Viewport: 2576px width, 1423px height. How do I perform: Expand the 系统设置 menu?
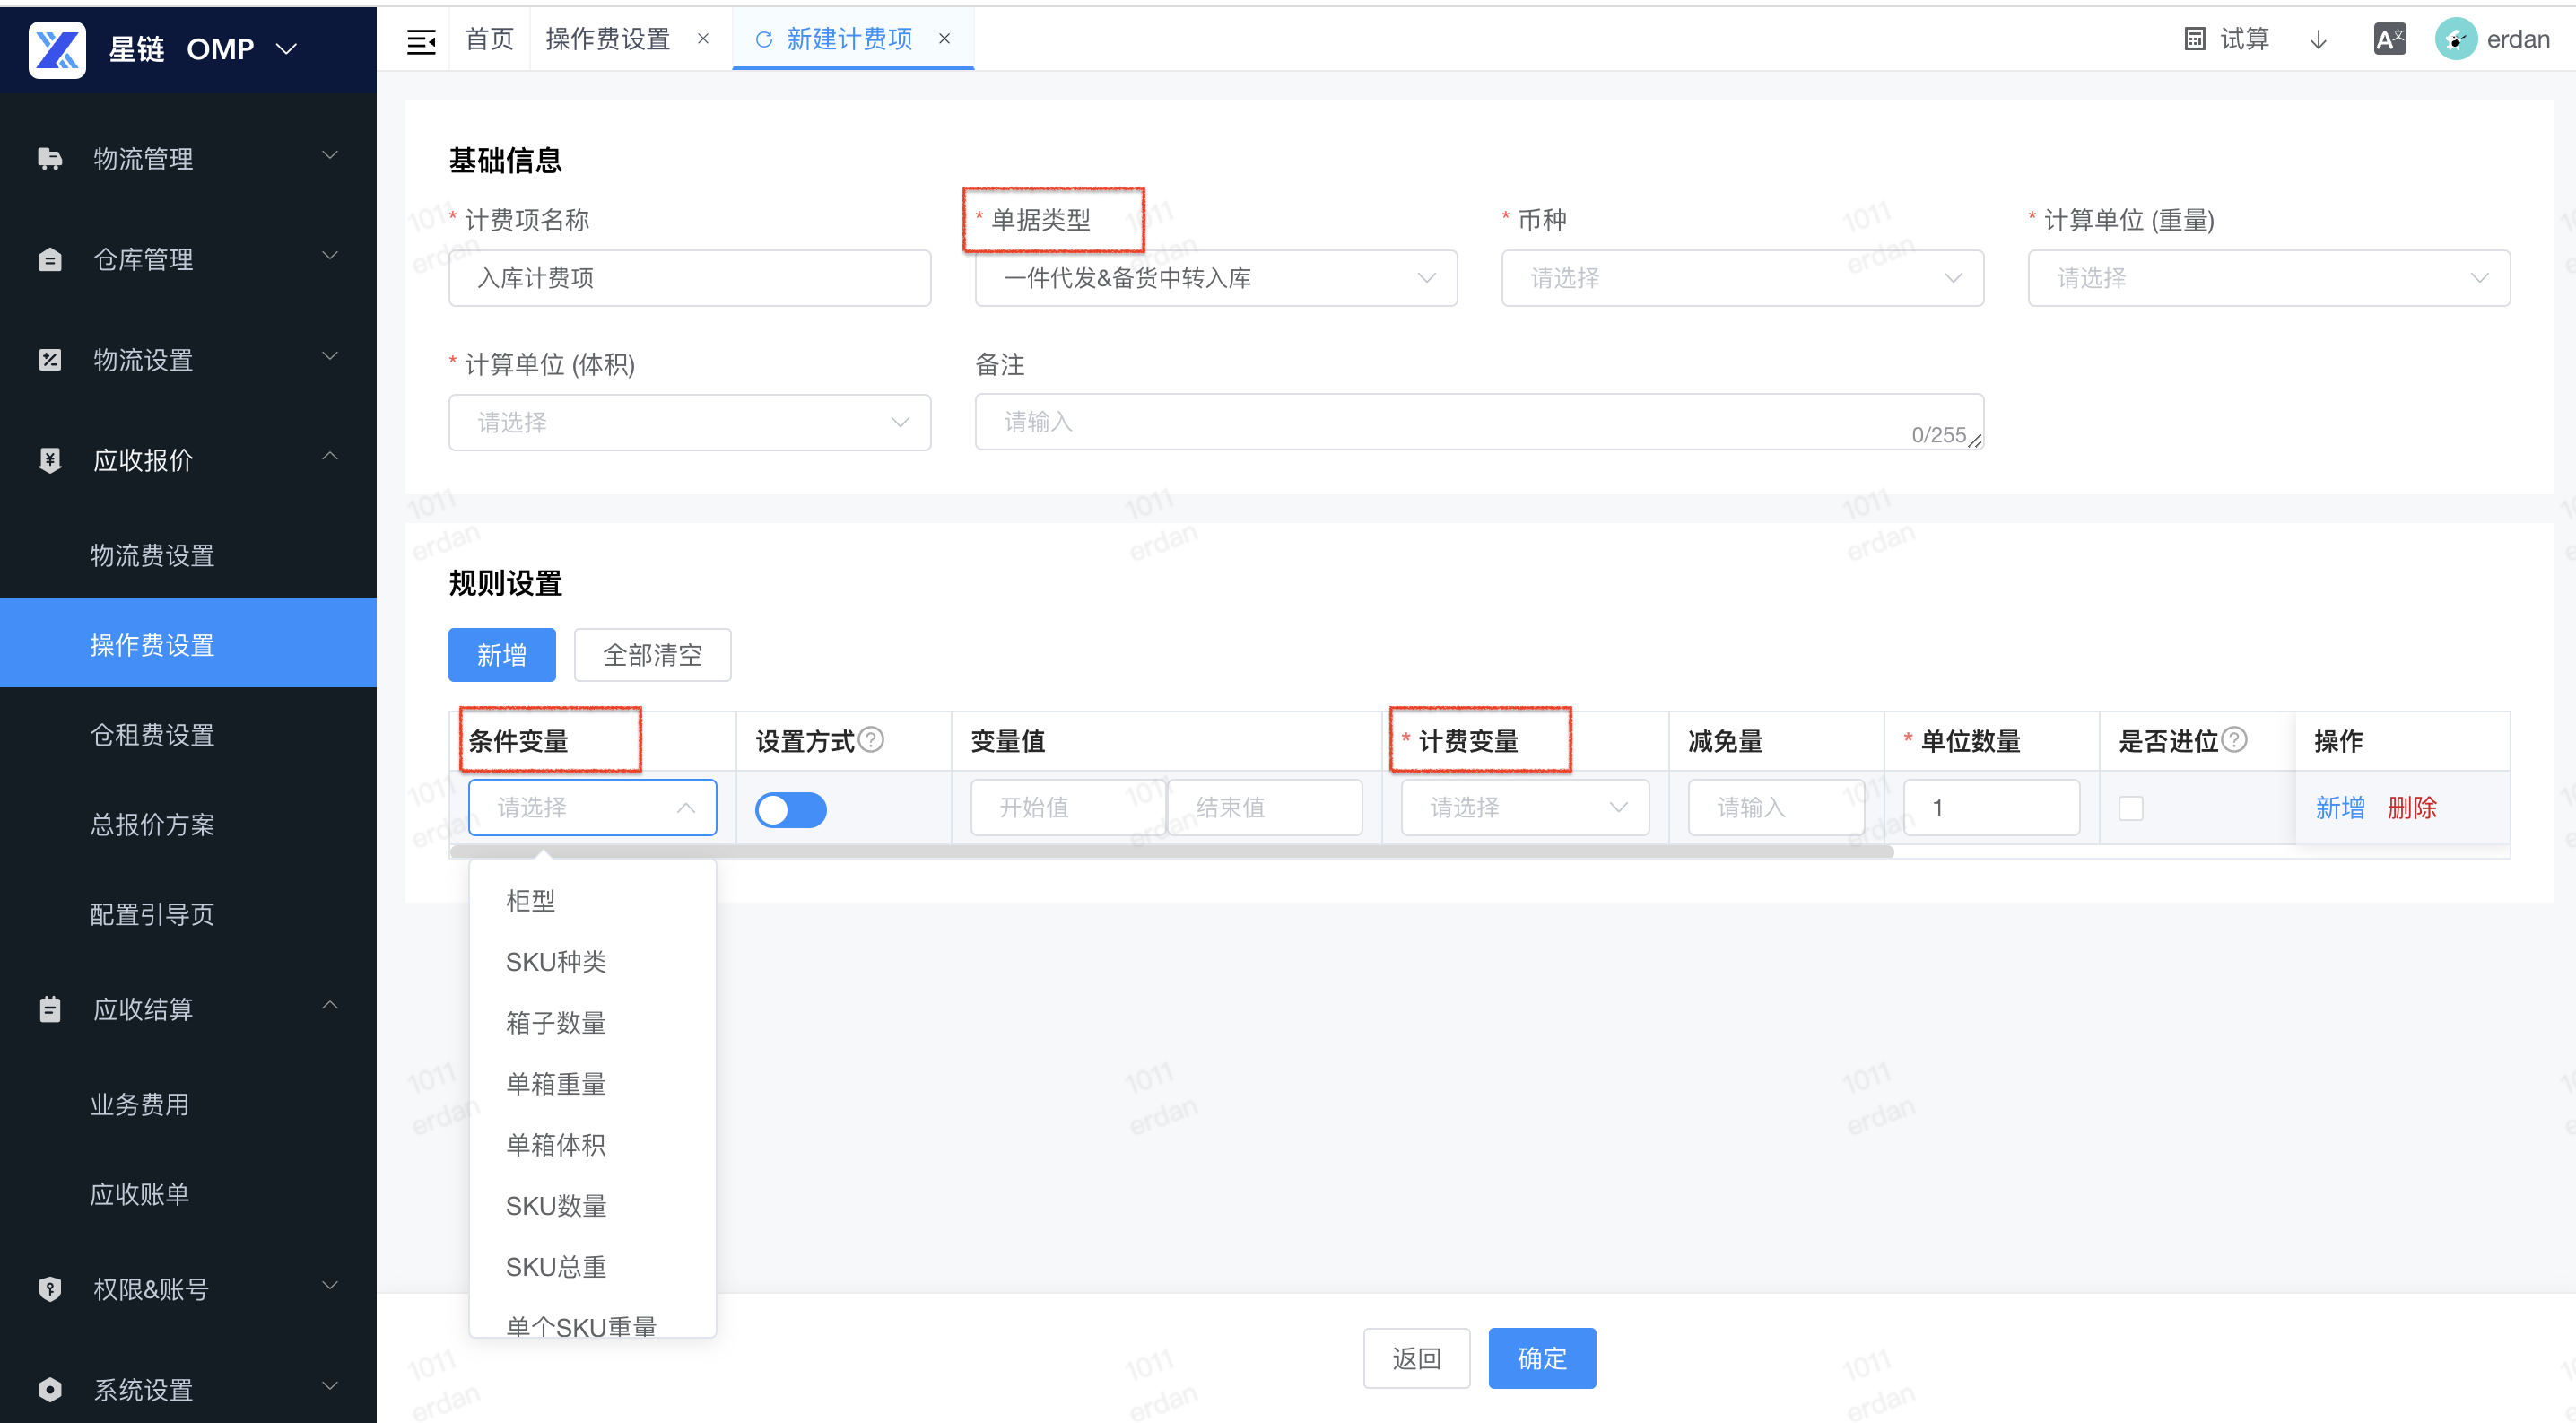point(329,1386)
